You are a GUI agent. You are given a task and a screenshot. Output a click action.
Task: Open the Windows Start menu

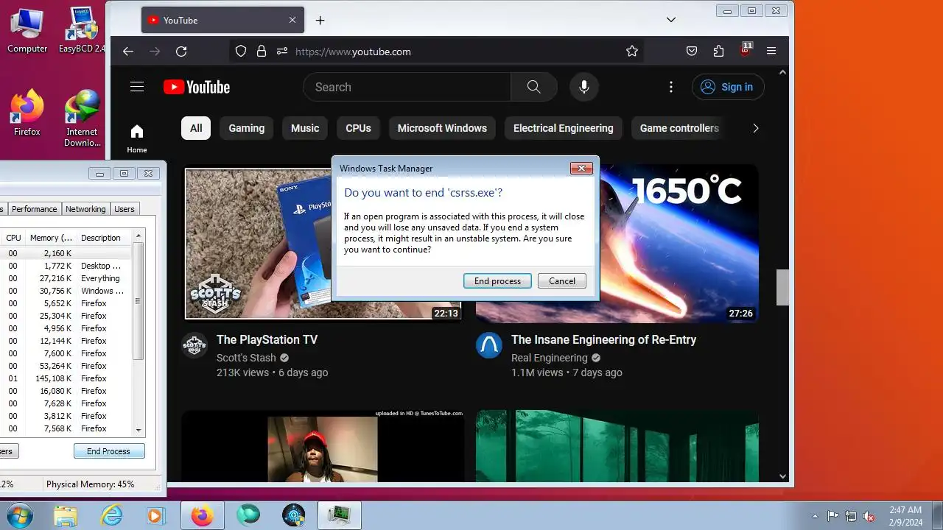[x=19, y=515]
